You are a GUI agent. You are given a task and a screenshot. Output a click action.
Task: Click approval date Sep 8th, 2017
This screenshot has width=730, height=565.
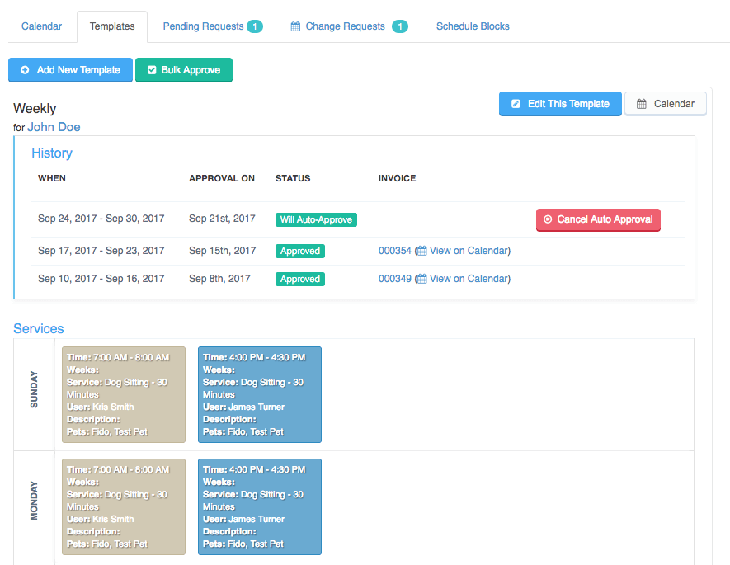[x=219, y=279]
